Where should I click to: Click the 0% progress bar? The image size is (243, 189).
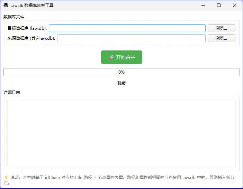121,72
